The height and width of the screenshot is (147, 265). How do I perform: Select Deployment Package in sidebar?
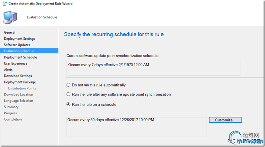tap(20, 82)
